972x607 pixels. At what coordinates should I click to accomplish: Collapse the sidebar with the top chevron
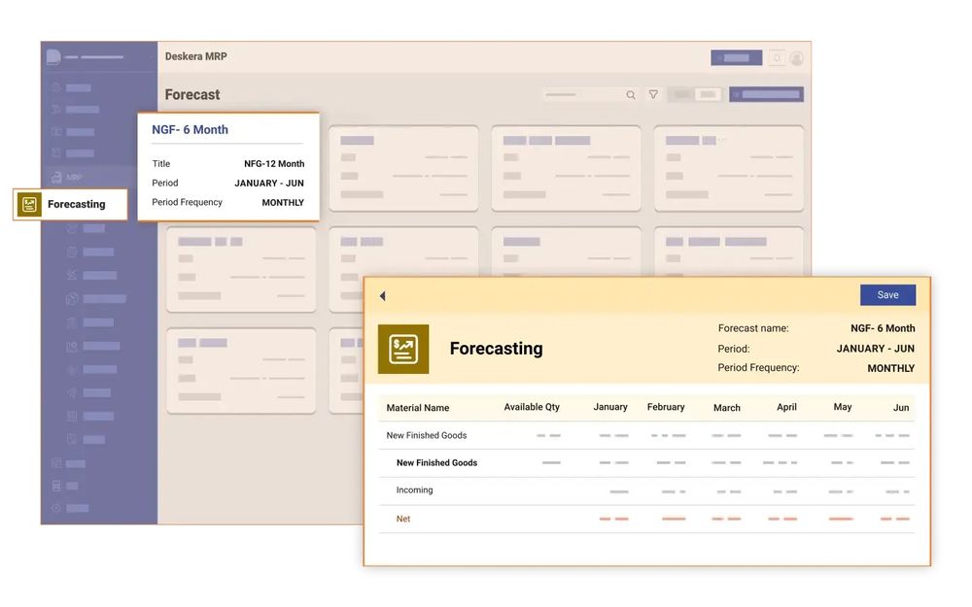pos(154,57)
